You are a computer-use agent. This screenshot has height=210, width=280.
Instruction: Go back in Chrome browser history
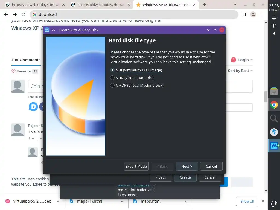(x=6, y=14)
